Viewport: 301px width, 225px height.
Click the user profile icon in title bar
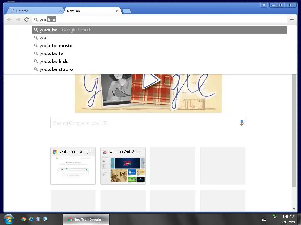click(264, 5)
